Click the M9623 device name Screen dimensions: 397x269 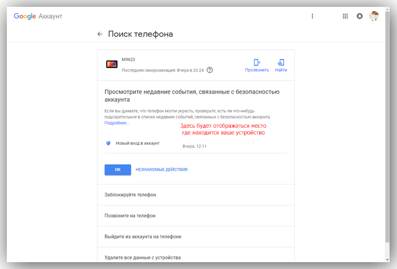click(x=128, y=60)
